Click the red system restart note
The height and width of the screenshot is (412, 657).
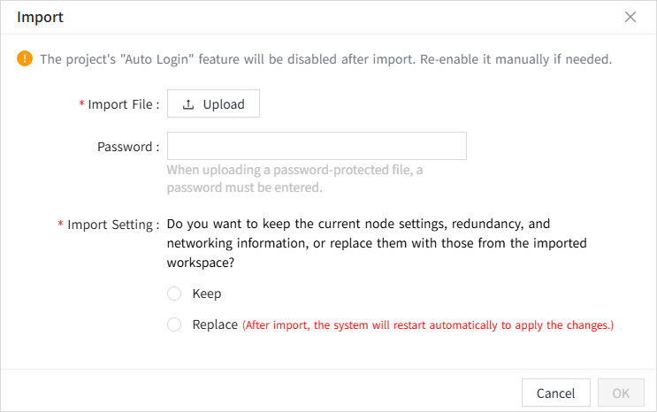click(x=428, y=325)
